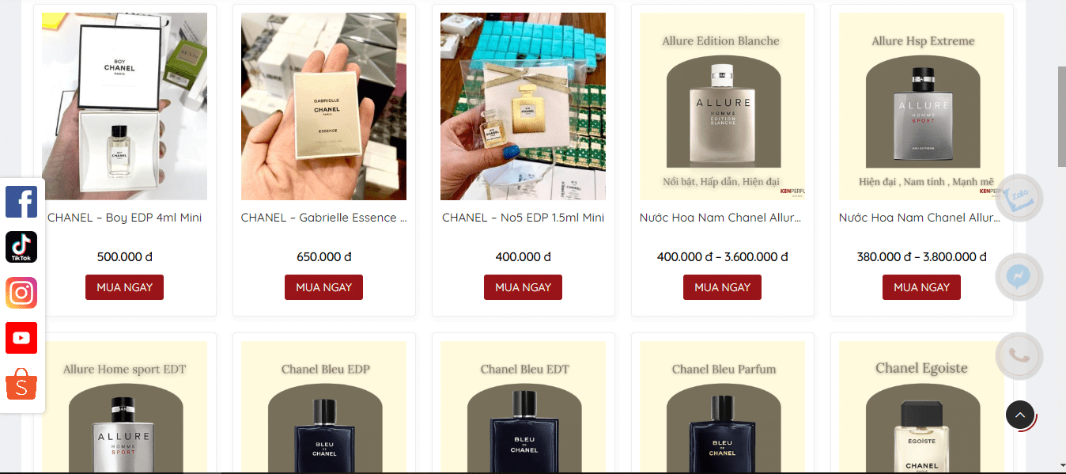Click MUA NGAY for No5 EDP 1.5ml Mini
This screenshot has height=474, width=1066.
[523, 287]
